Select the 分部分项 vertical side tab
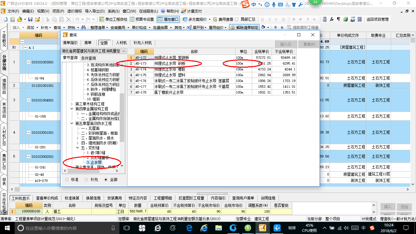 (x=4, y=62)
